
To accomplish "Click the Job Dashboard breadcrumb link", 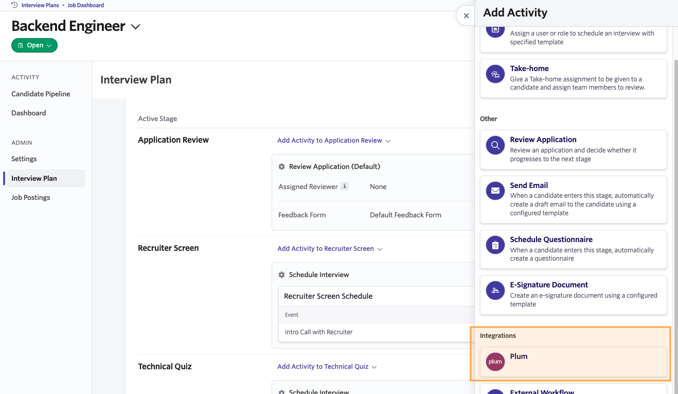I will click(85, 5).
